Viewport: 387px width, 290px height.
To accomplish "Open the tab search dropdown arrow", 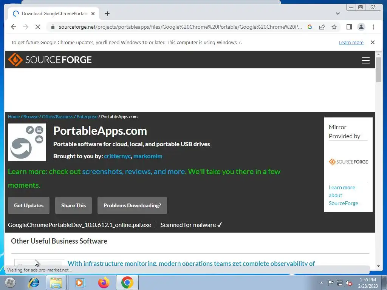I will click(338, 14).
